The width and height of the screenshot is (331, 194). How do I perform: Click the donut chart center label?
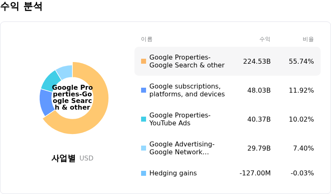click(x=72, y=98)
